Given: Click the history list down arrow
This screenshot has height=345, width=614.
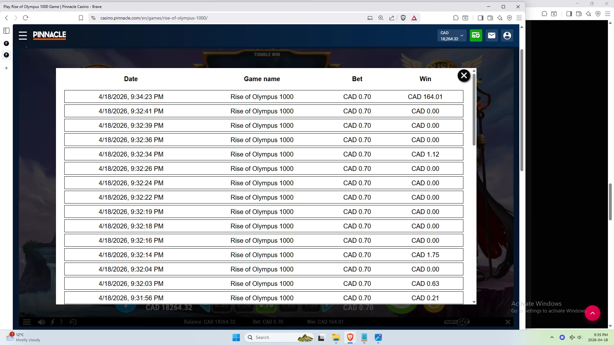Looking at the screenshot, I should 474,302.
